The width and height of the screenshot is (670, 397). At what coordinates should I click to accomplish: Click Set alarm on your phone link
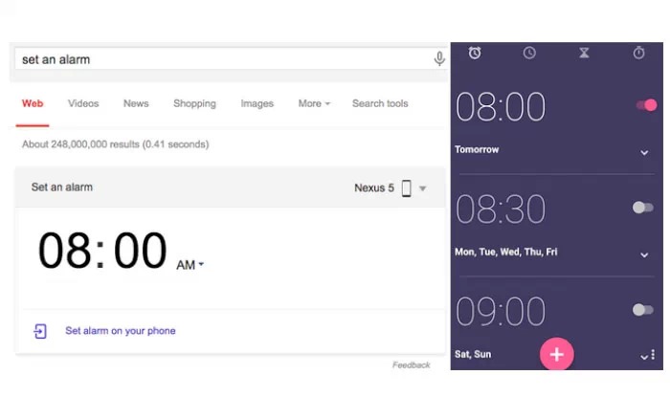(120, 331)
